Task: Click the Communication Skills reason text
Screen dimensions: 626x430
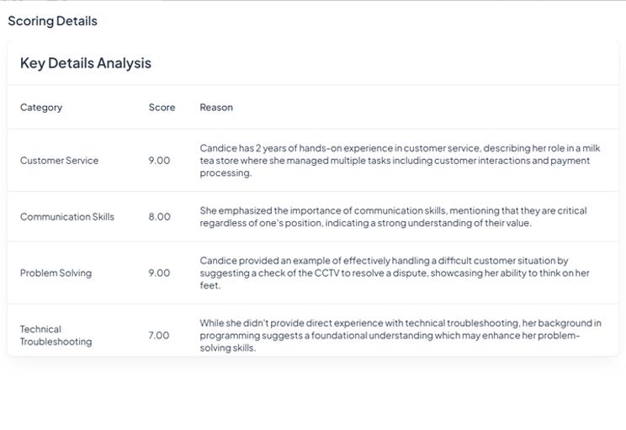Action: click(393, 217)
